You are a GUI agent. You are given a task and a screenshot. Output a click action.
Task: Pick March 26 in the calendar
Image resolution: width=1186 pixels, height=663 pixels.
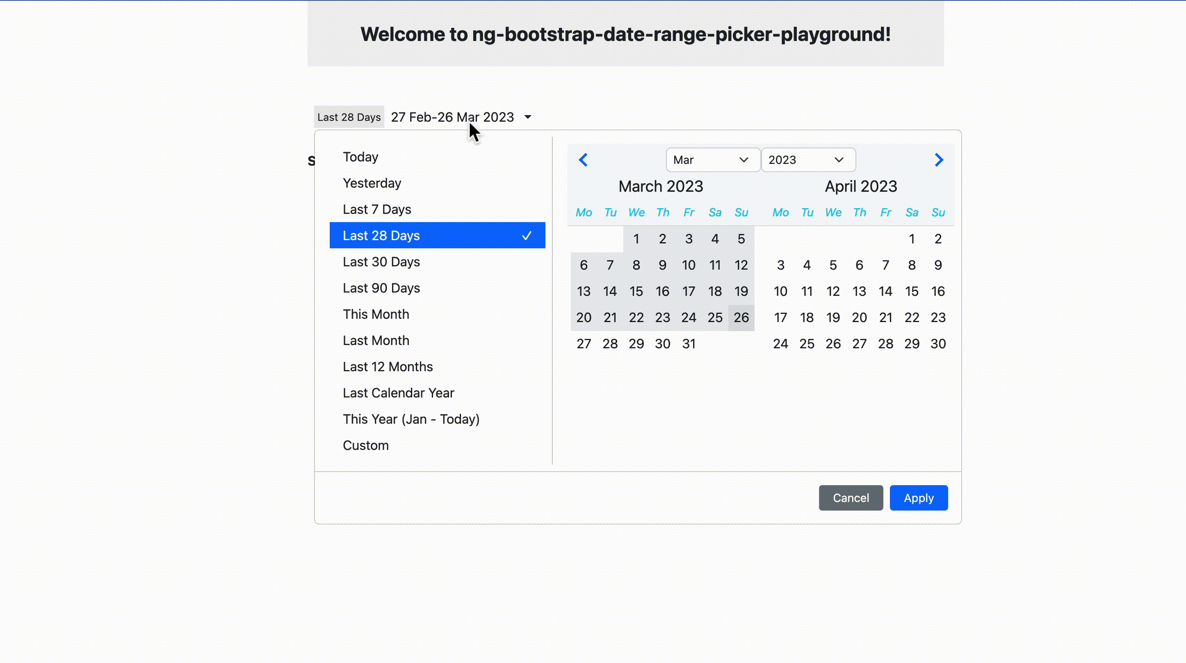(x=741, y=318)
